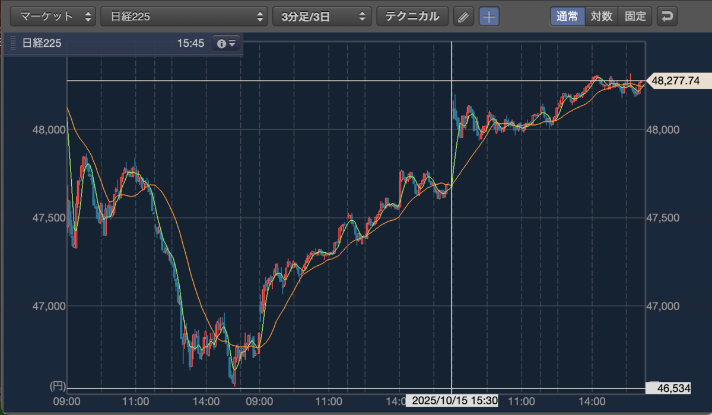The height and width of the screenshot is (415, 712).
Task: Grab the dotted drag handle beside 日経225 label
Action: (14, 43)
